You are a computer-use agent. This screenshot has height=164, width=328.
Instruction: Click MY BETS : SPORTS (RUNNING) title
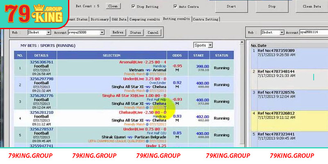click(x=48, y=46)
